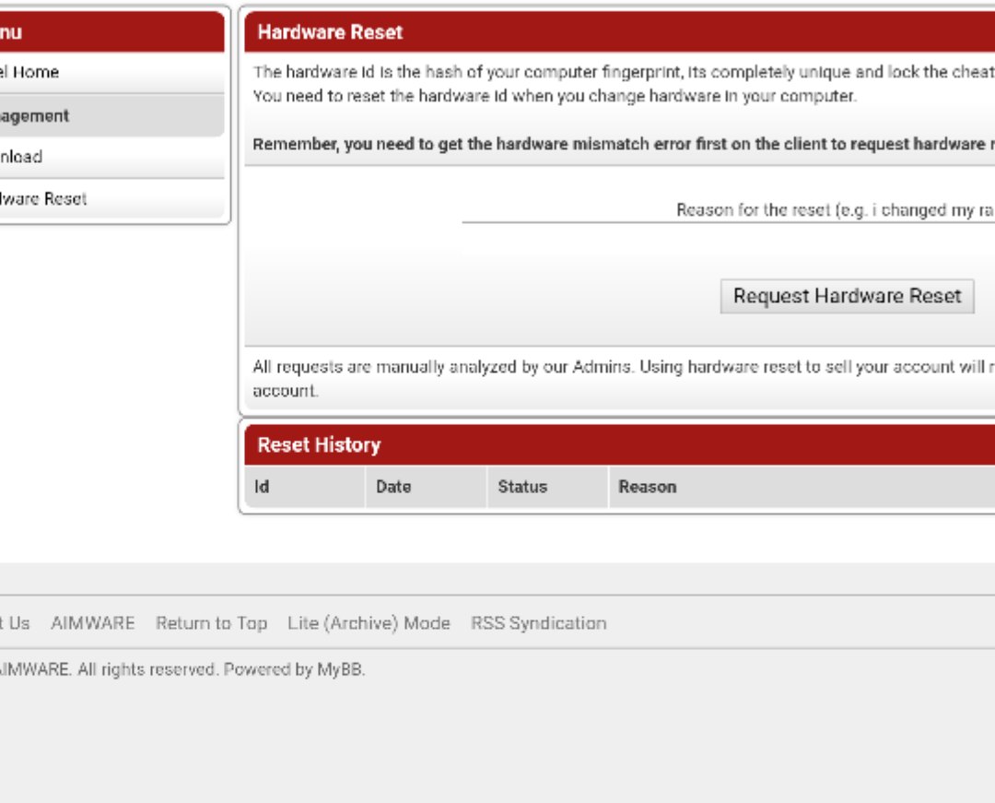This screenshot has height=803, width=995.
Task: Click the Reset History panel title
Action: click(x=319, y=445)
